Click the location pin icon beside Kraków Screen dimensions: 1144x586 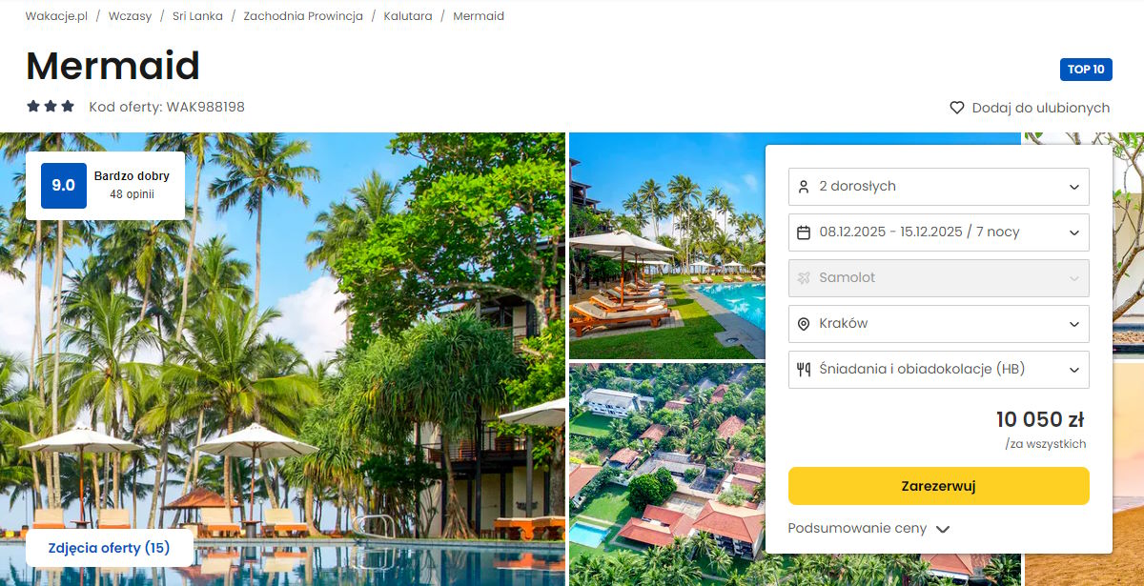[x=804, y=324]
